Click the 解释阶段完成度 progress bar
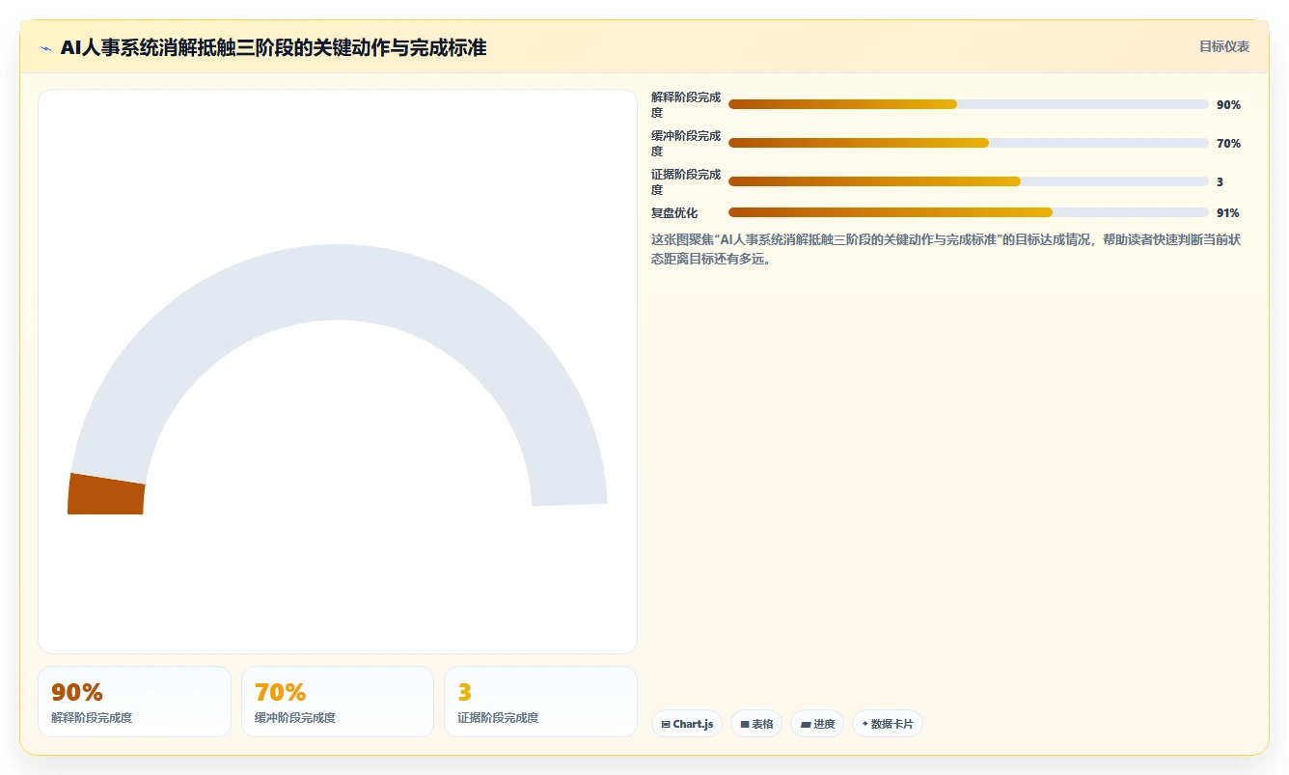This screenshot has height=775, width=1289. (x=969, y=104)
